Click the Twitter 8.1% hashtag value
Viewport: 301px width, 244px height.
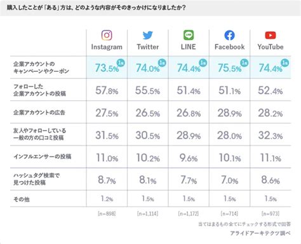[x=147, y=180]
